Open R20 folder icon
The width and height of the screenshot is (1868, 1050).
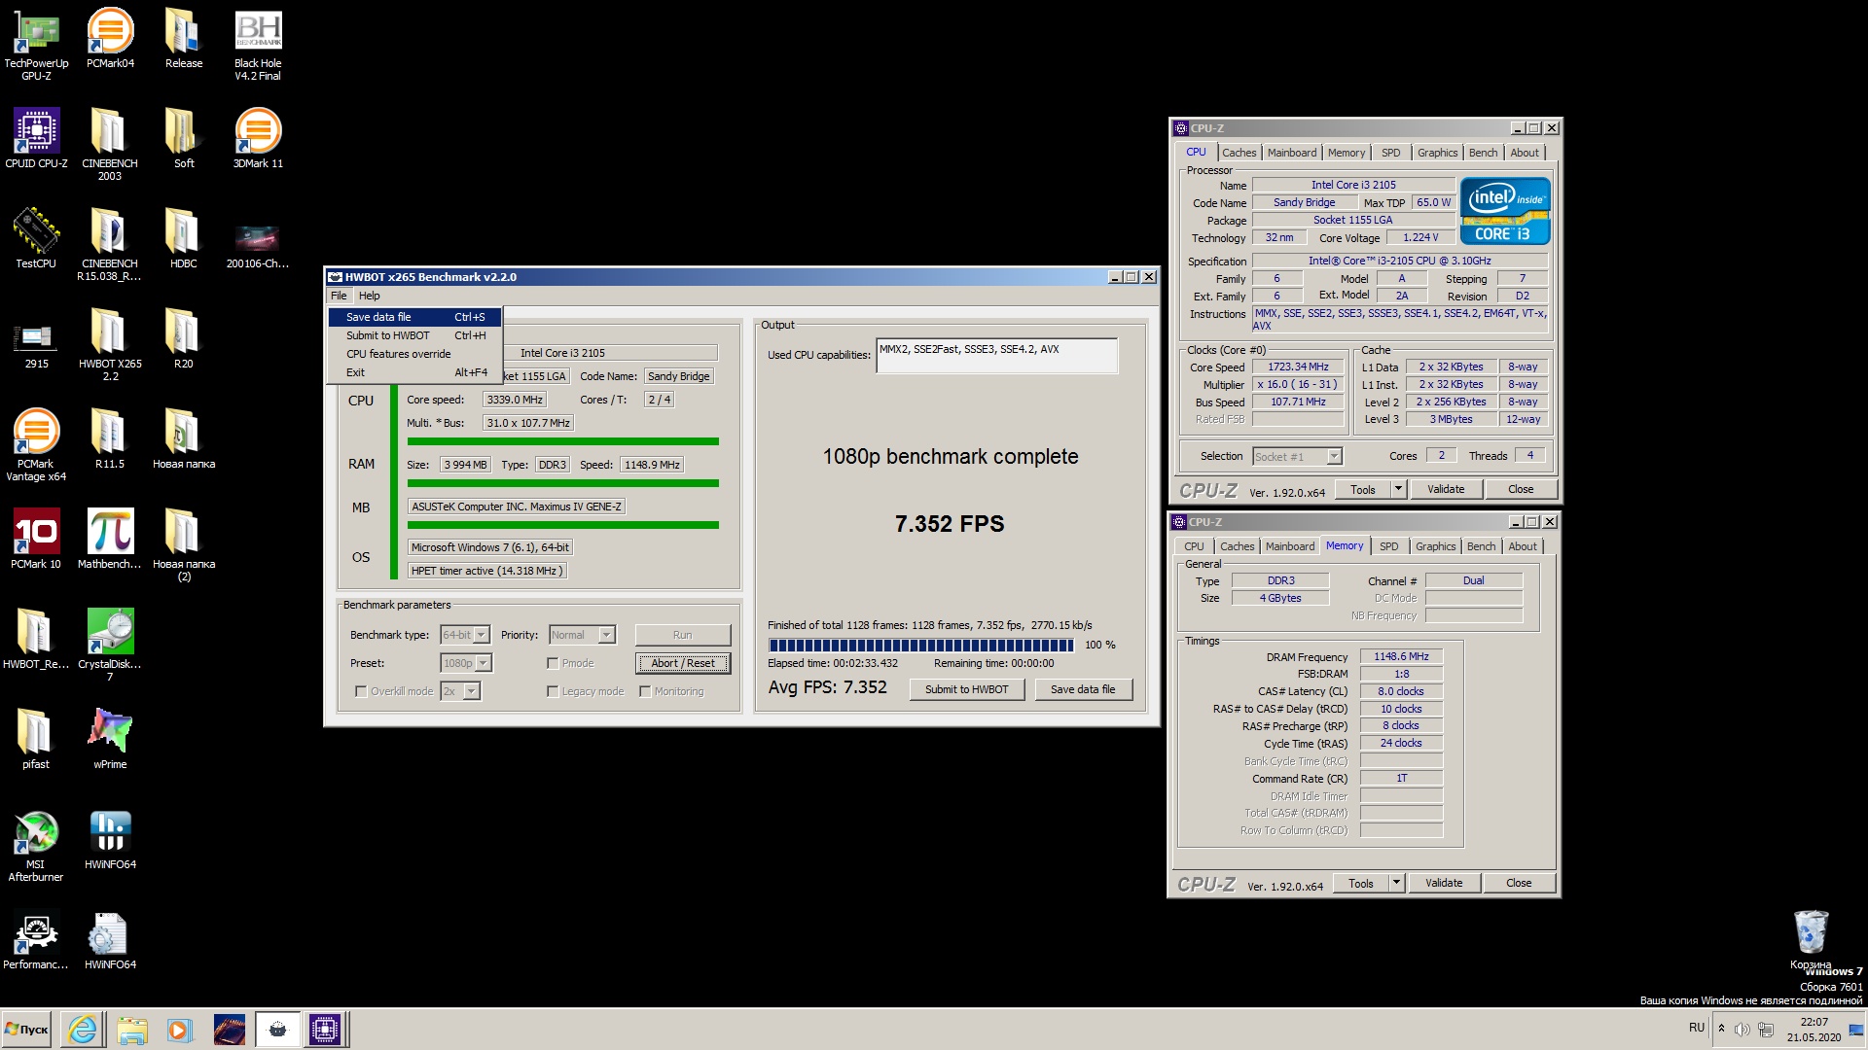(183, 338)
